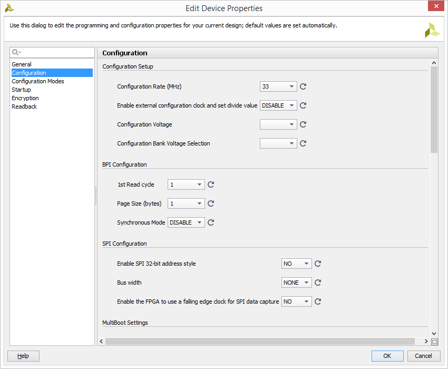Image resolution: width=448 pixels, height=369 pixels.
Task: Select the Configuration category
Action: click(52, 73)
